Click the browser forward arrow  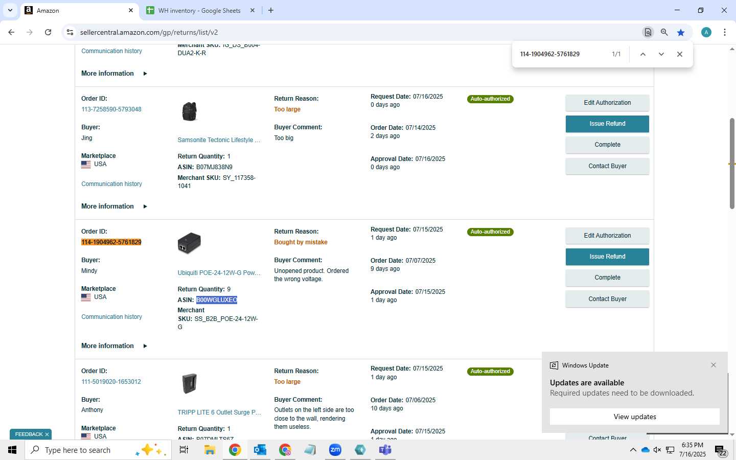click(x=30, y=32)
